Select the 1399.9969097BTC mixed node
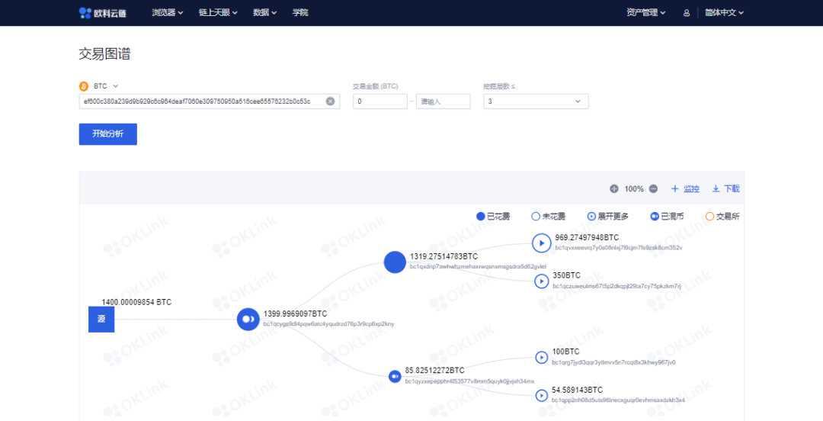This screenshot has height=421, width=823. (x=248, y=319)
